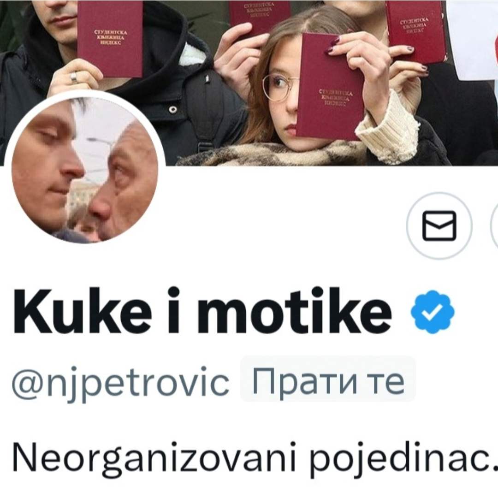Click the blue verified checkmark badge

(x=433, y=312)
